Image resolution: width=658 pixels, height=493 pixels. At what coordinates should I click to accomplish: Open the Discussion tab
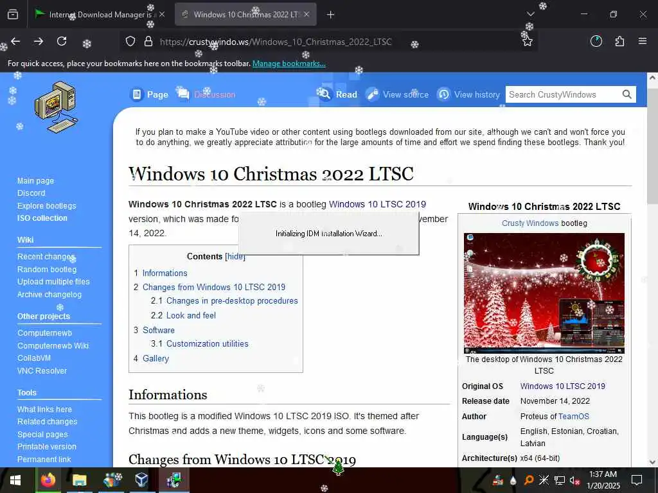click(206, 95)
